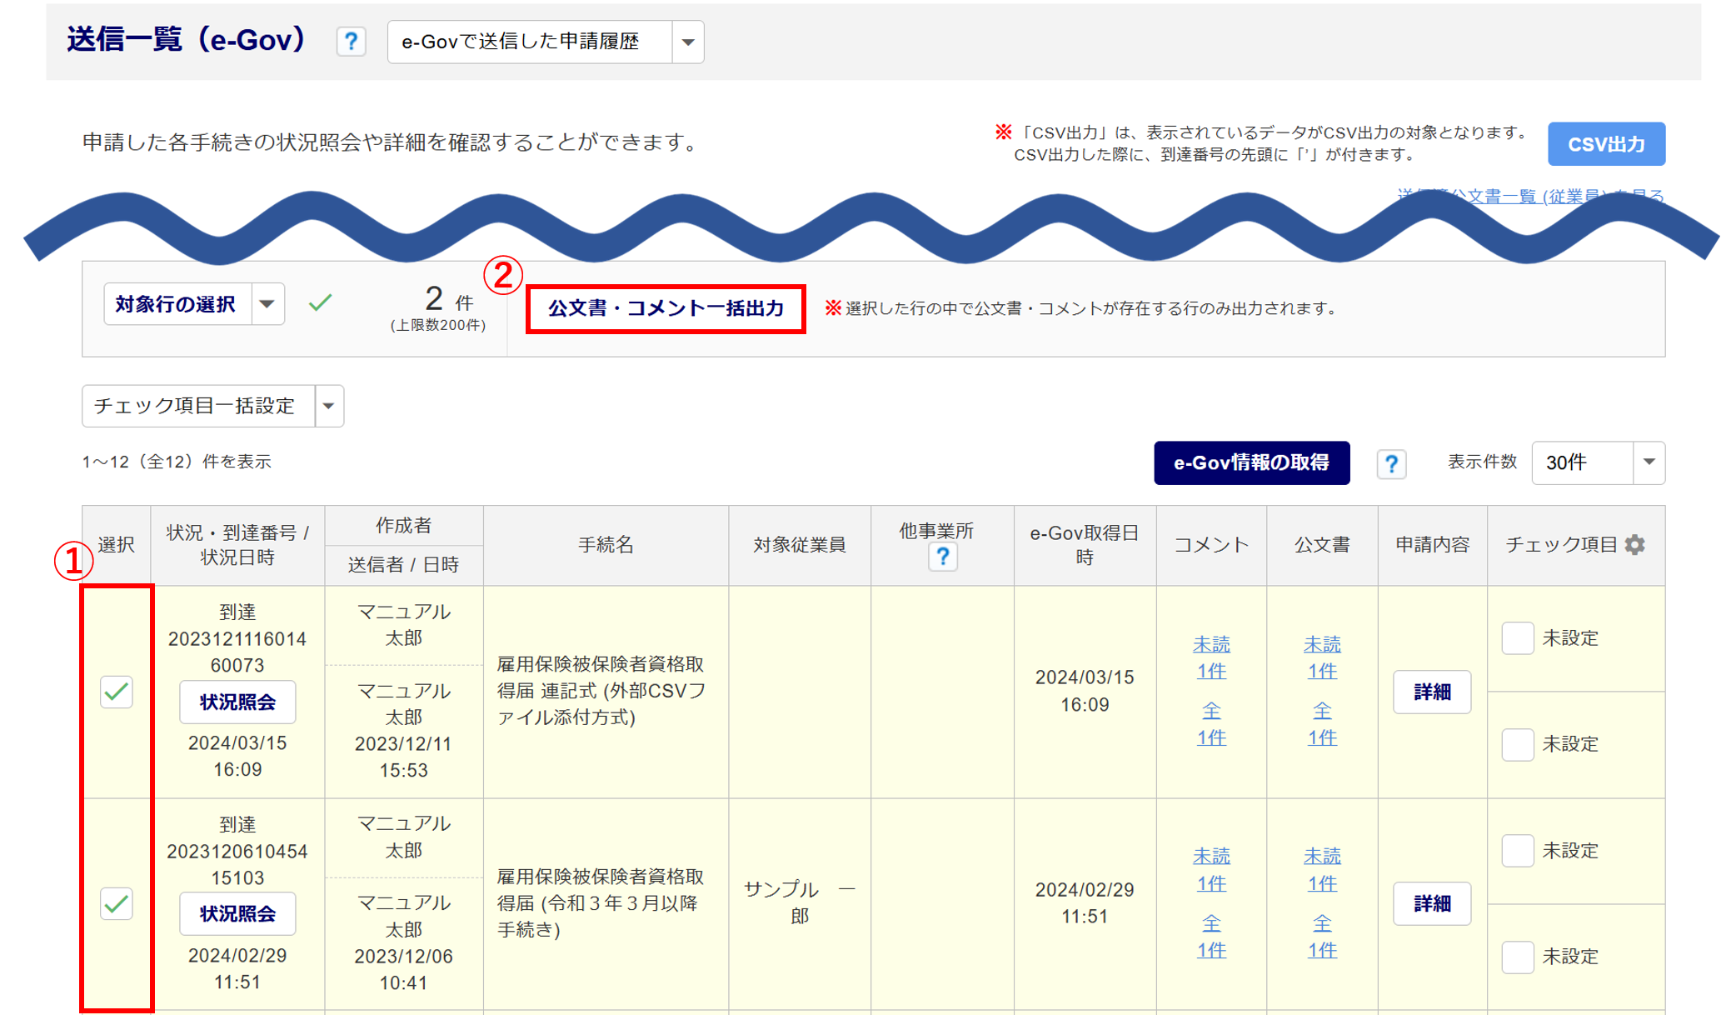The image size is (1731, 1015).
Task: Click help icon beside 送信一覧 title
Action: pyautogui.click(x=351, y=42)
